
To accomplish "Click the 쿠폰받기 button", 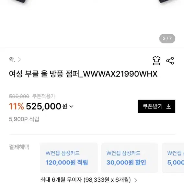I will 157,107.
